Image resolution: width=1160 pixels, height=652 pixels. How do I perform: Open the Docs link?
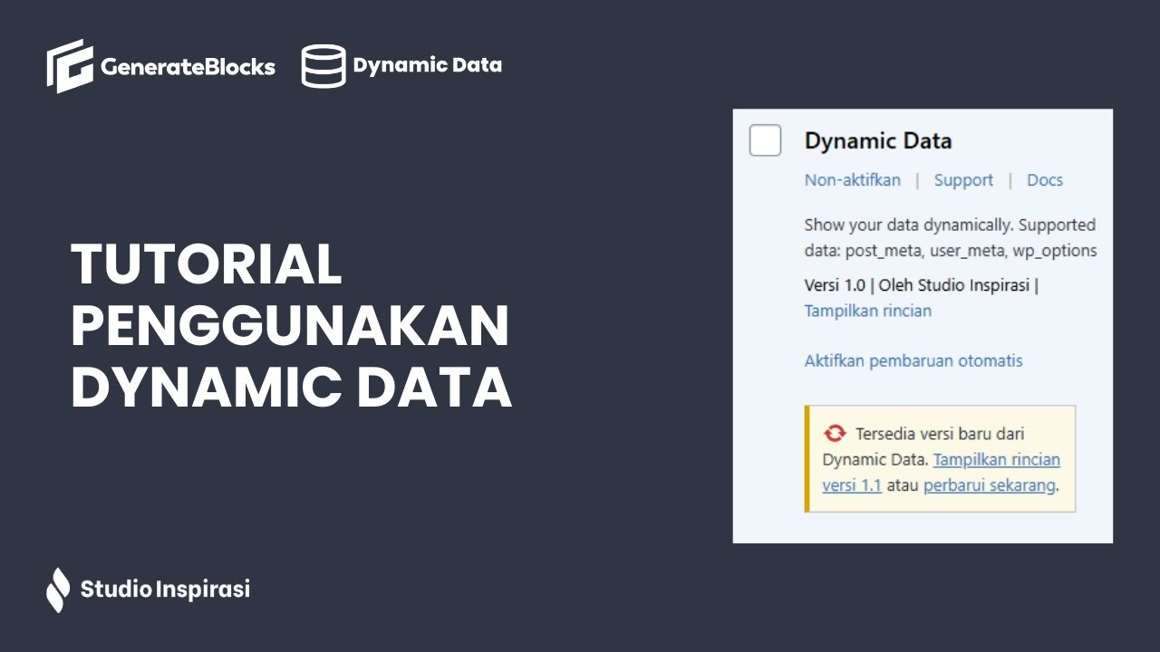(x=1045, y=179)
